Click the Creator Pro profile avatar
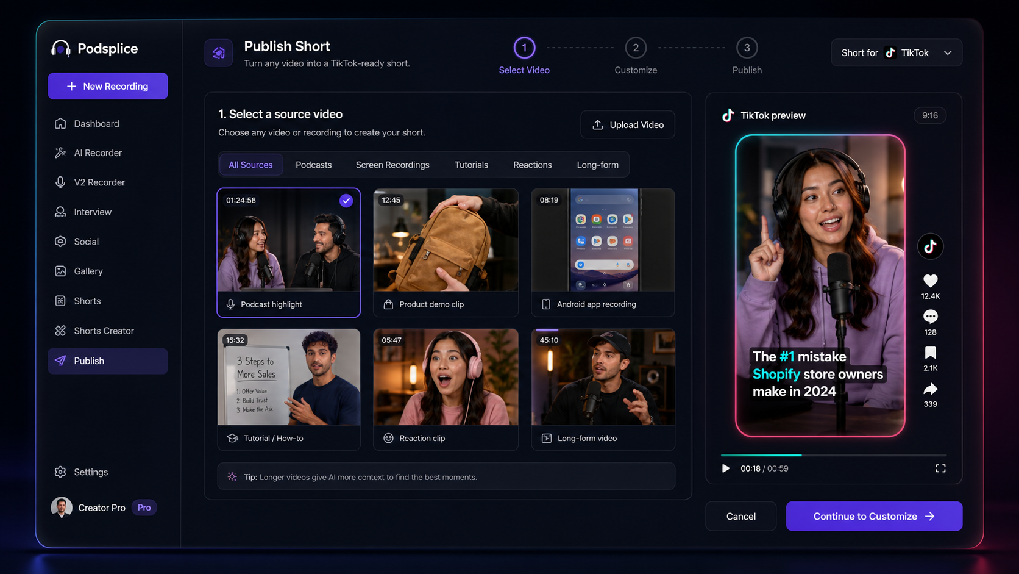1019x574 pixels. (62, 508)
